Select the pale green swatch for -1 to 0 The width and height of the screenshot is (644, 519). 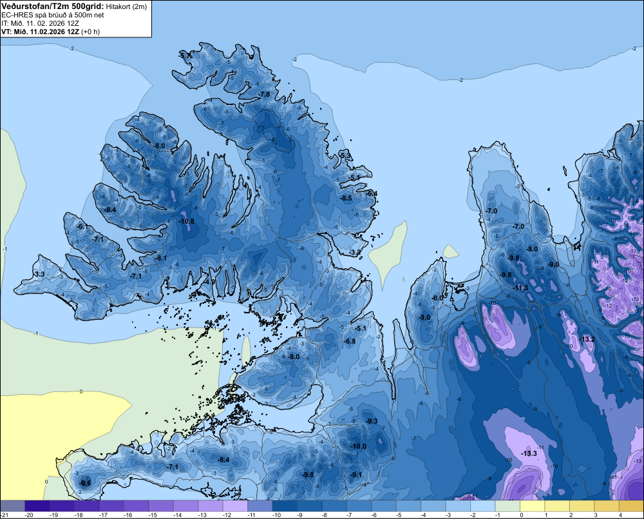pyautogui.click(x=507, y=506)
